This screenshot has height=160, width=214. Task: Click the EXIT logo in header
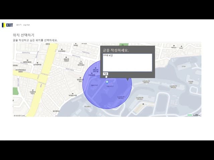[7, 25]
